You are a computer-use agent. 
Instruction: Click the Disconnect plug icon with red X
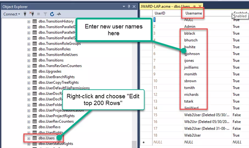(32, 14)
